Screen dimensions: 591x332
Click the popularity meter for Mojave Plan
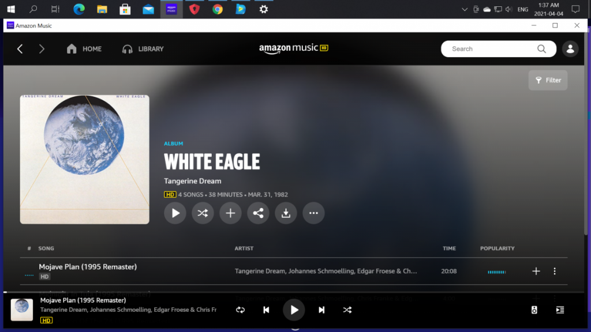[497, 272]
